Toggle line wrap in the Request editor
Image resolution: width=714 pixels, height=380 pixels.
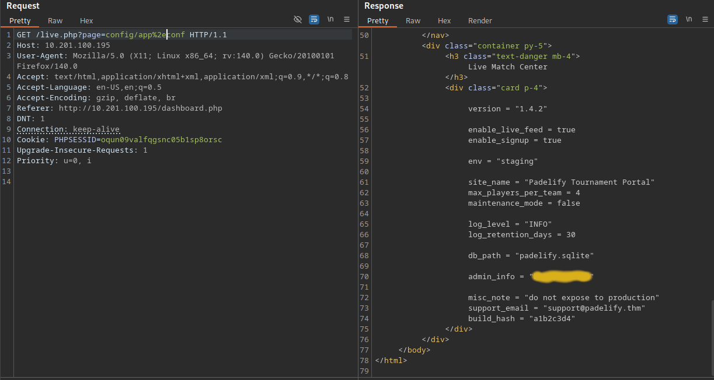(314, 19)
